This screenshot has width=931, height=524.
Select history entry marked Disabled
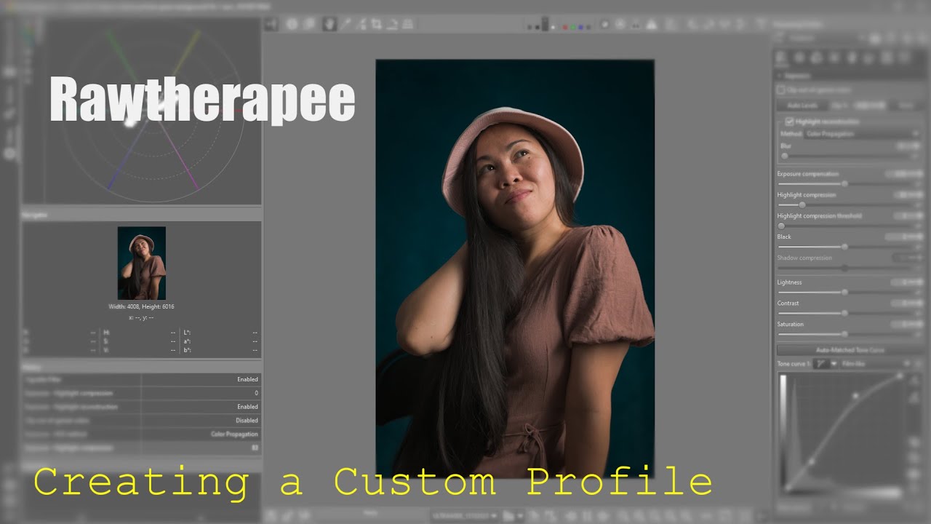click(141, 421)
